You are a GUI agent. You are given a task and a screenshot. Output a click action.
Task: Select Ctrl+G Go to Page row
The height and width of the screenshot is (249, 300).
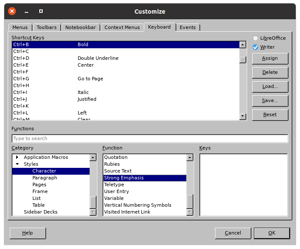[126, 79]
